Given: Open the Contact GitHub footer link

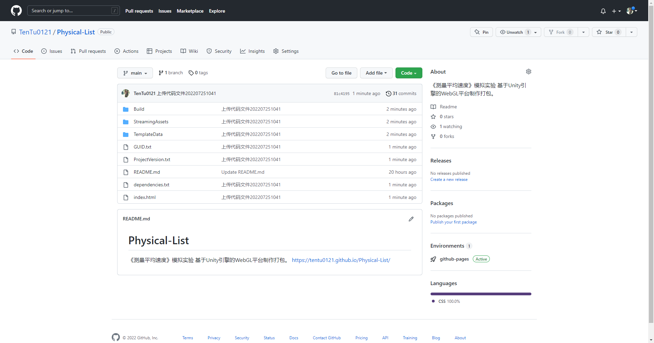Looking at the screenshot, I should coord(327,338).
